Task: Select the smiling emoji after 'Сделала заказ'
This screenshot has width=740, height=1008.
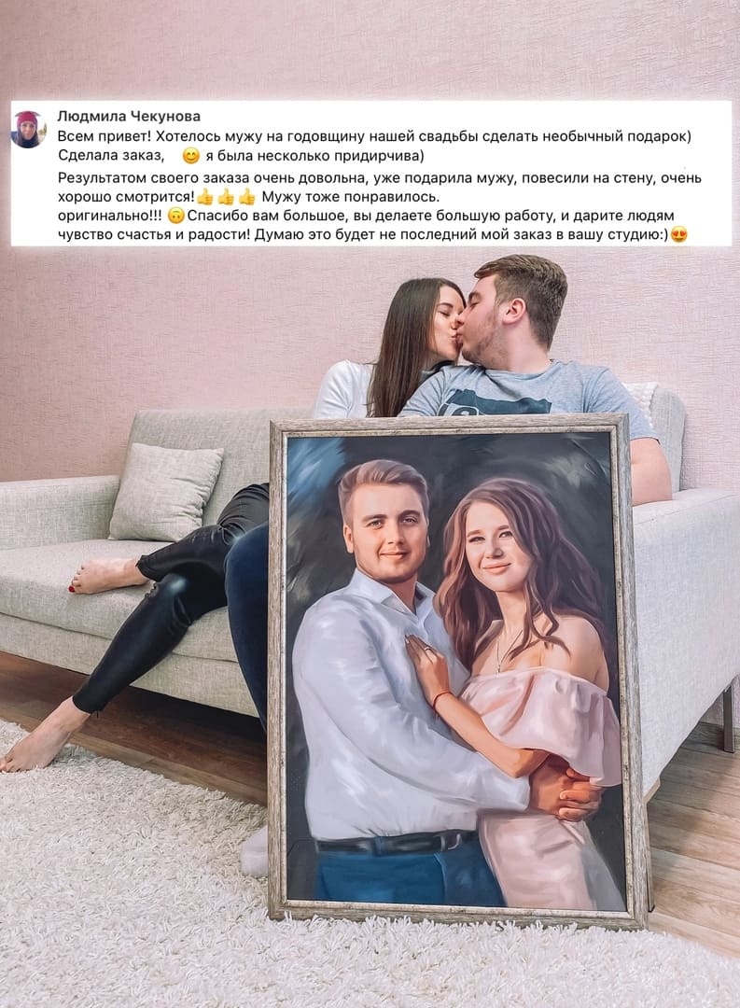Action: point(191,156)
